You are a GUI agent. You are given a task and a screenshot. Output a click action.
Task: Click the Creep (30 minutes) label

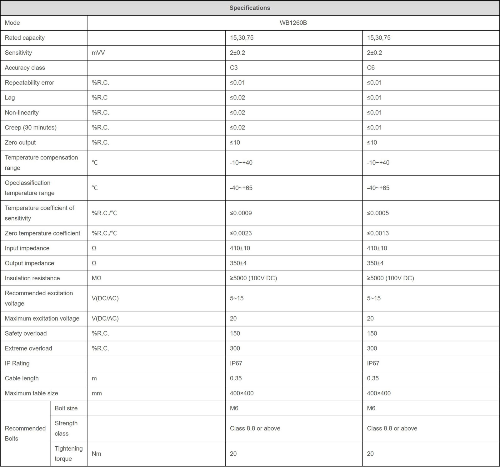(x=31, y=128)
